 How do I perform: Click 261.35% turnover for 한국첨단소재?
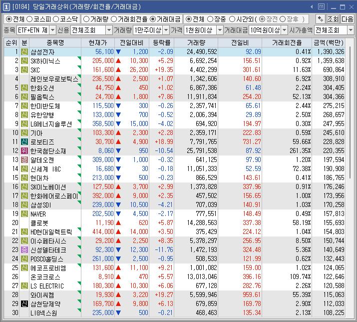(300, 150)
